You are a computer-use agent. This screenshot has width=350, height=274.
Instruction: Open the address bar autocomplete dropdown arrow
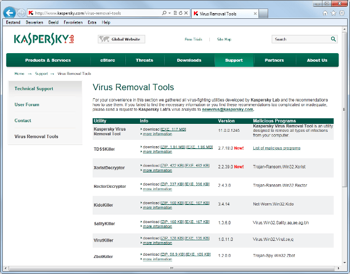[170, 13]
